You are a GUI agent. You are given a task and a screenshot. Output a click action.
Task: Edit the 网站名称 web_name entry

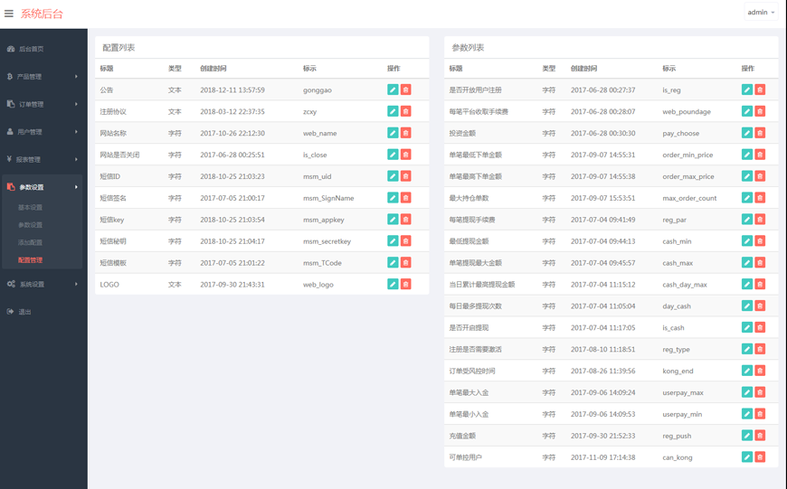coord(393,133)
